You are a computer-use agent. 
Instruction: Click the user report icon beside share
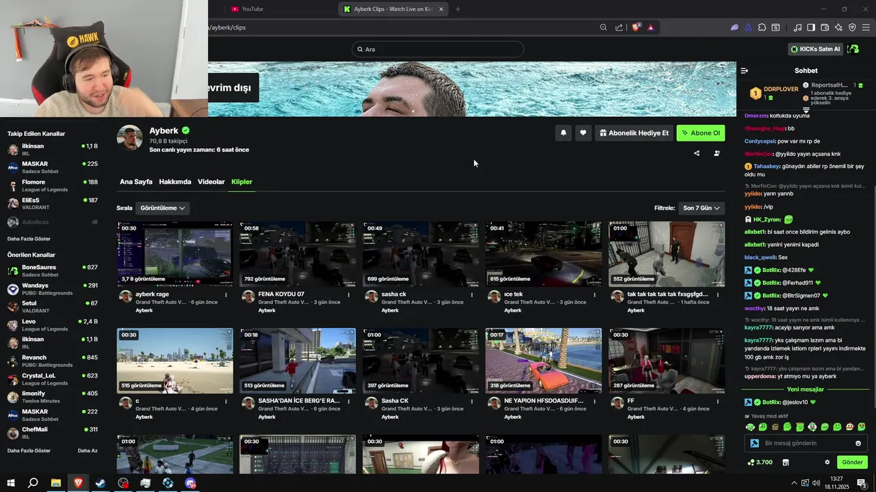(717, 153)
